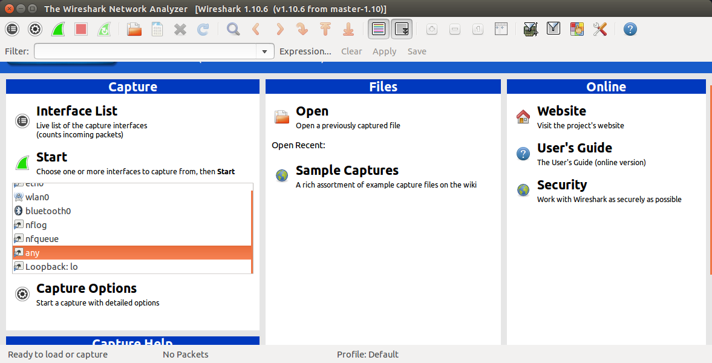Open a capture file from toolbar folder
The width and height of the screenshot is (712, 363).
[134, 29]
